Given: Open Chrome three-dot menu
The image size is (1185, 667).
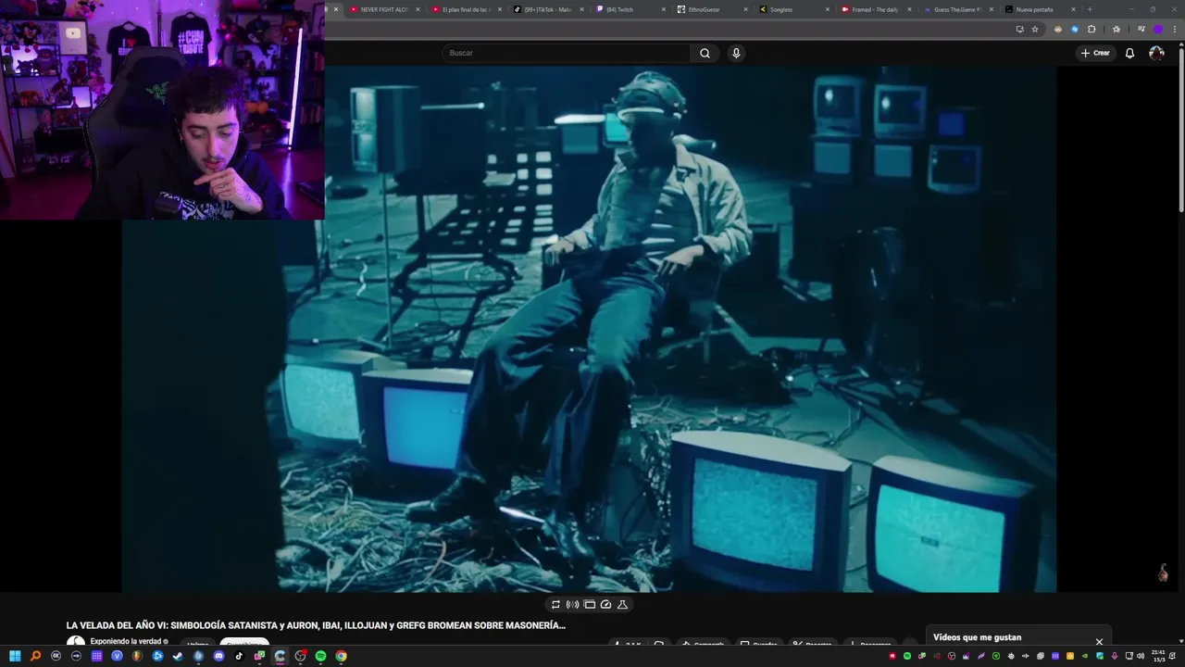Looking at the screenshot, I should click(1174, 29).
